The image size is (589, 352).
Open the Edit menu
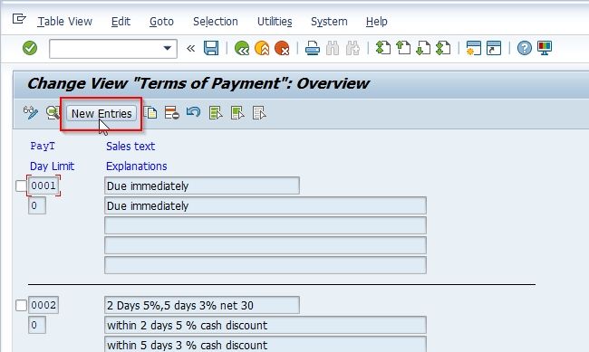pos(121,22)
